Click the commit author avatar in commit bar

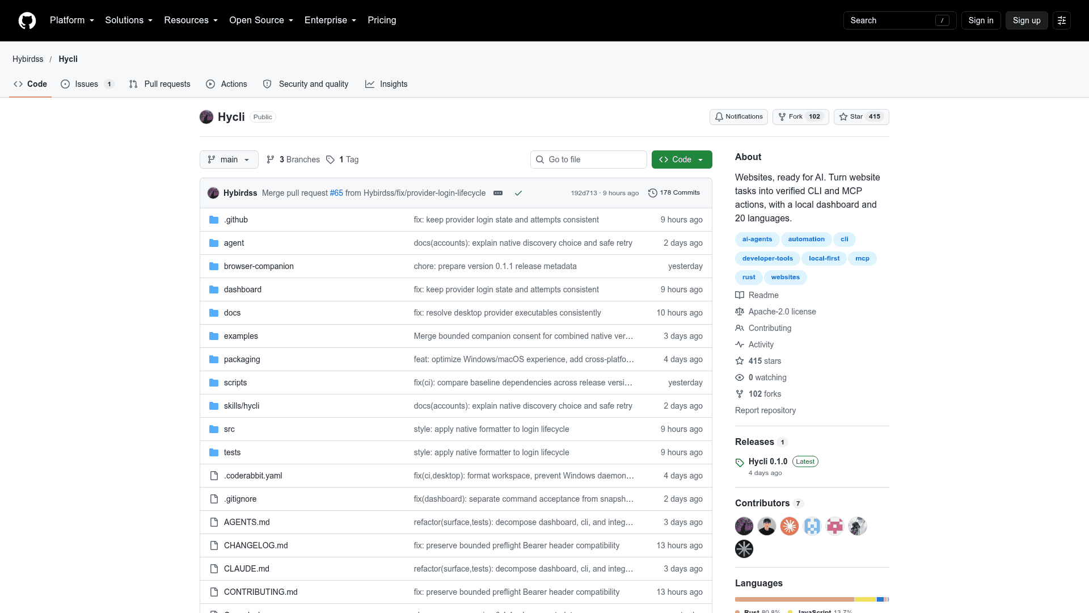point(213,193)
